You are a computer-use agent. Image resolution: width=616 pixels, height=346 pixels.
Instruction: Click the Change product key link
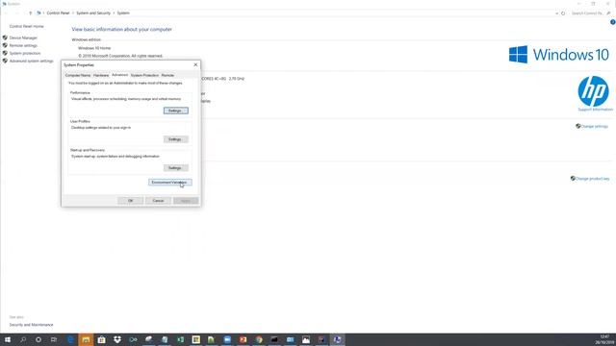(x=592, y=179)
